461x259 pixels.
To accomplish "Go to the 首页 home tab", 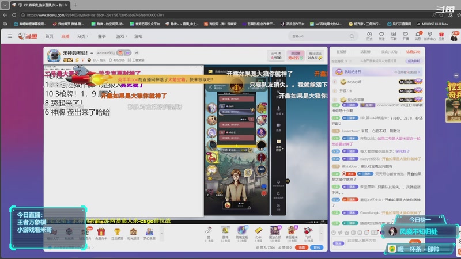I will (49, 36).
